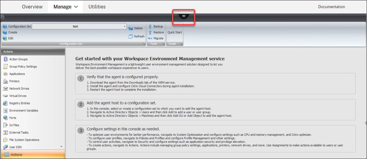This screenshot has height=159, width=367.
Task: Click the Refresh icon in ribbon
Action: 131,36
